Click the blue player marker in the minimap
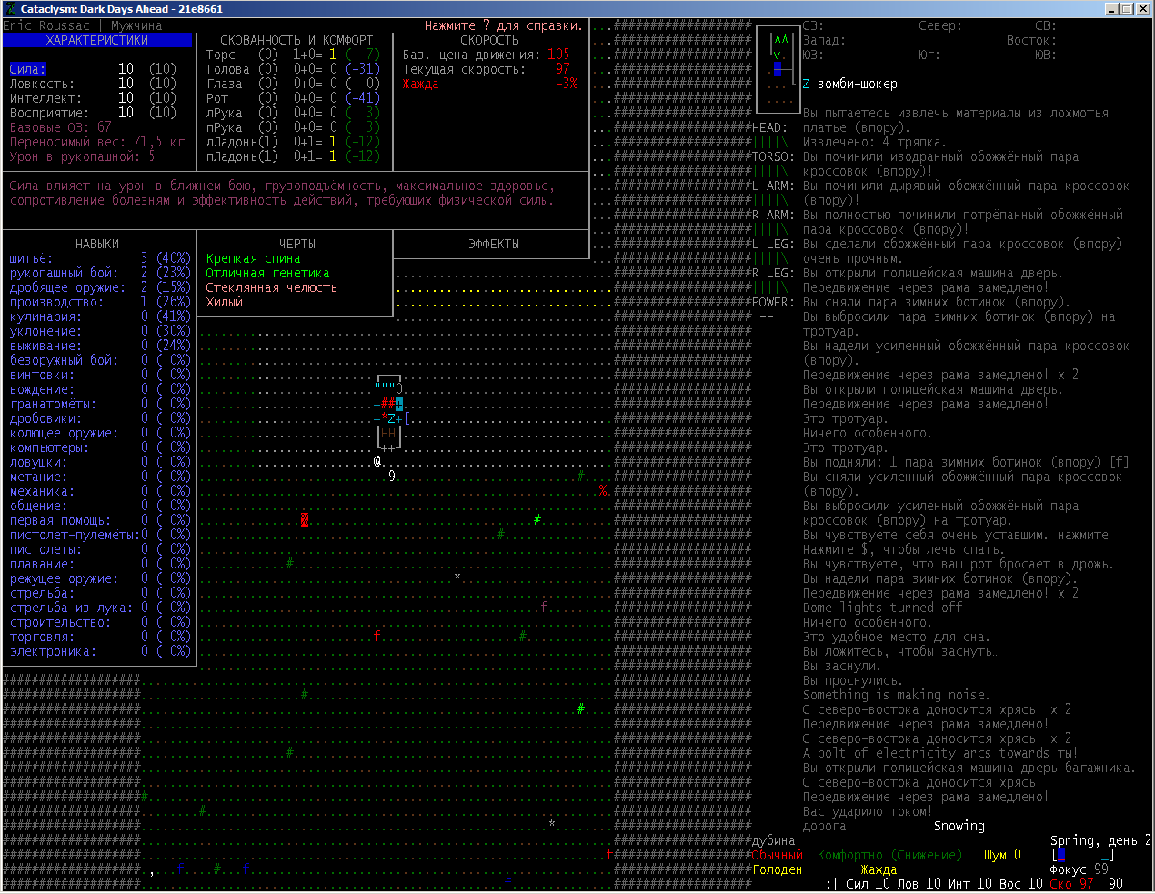The height and width of the screenshot is (894, 1155). [x=778, y=69]
